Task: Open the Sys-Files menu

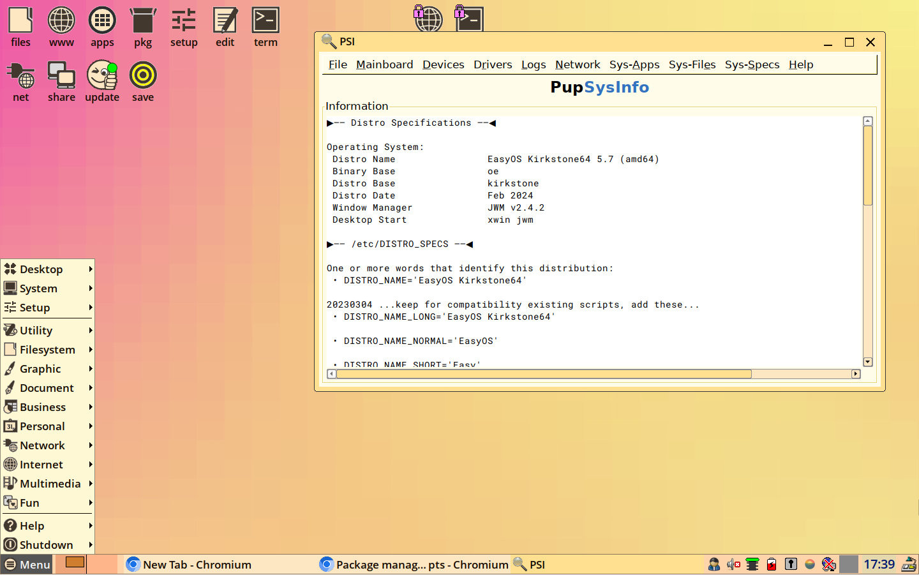Action: (x=692, y=64)
